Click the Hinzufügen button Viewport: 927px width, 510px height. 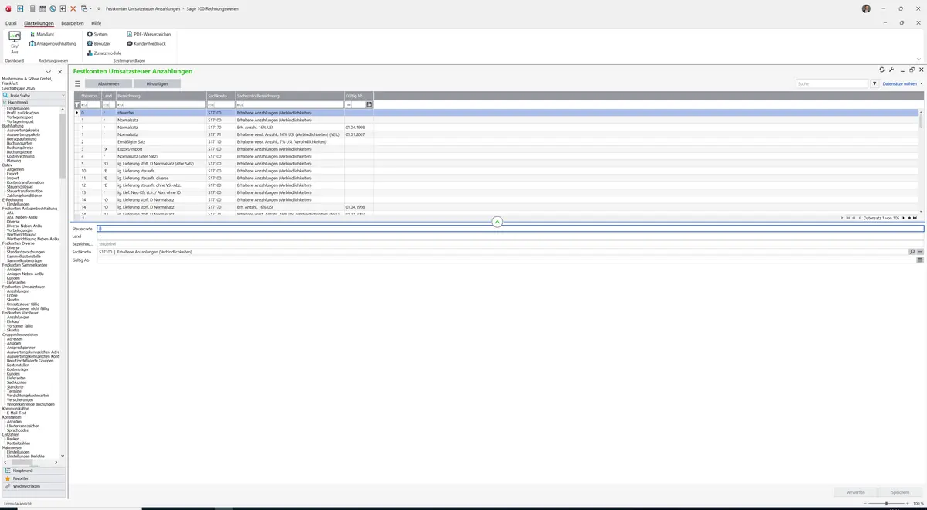(157, 83)
